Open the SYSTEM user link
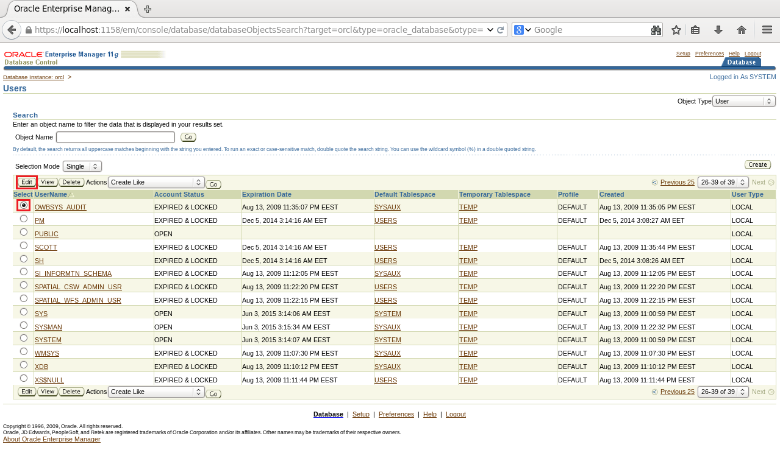The image size is (780, 450). click(48, 340)
